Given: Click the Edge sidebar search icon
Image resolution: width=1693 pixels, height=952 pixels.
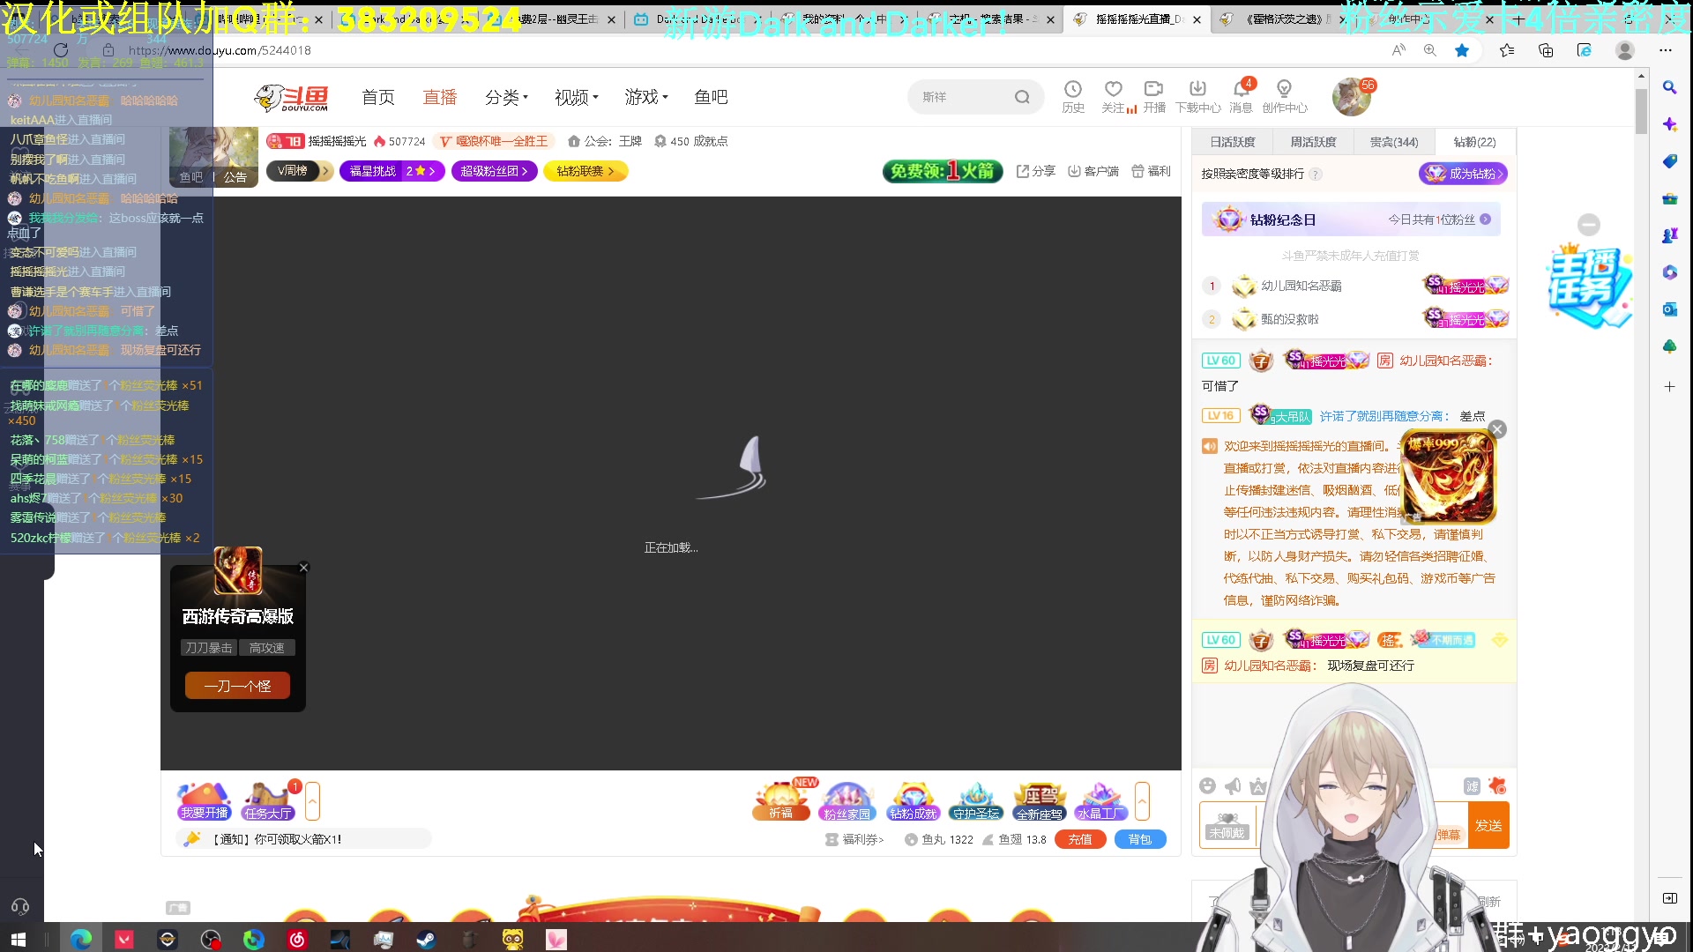Looking at the screenshot, I should (x=1669, y=87).
